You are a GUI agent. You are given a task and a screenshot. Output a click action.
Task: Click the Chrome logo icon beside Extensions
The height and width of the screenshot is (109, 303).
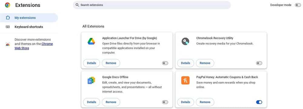tap(8, 5)
